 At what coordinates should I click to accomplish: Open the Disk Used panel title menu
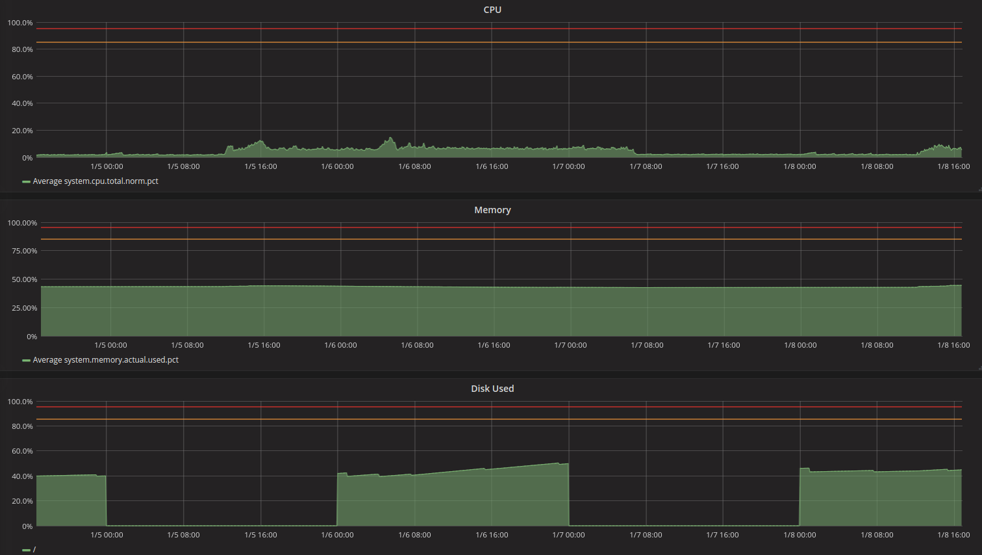pos(492,389)
